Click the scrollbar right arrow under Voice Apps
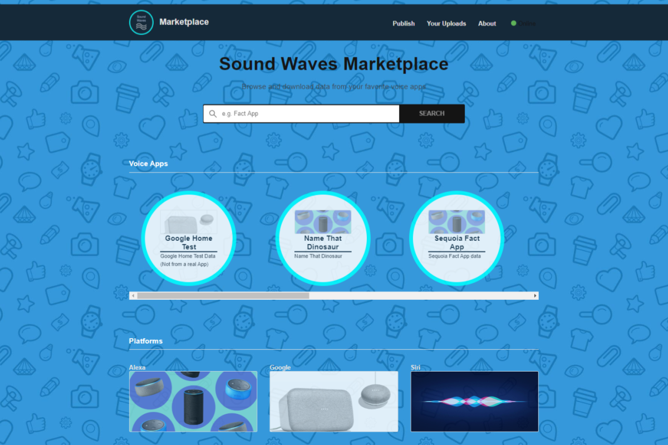The height and width of the screenshot is (445, 668). coord(536,296)
